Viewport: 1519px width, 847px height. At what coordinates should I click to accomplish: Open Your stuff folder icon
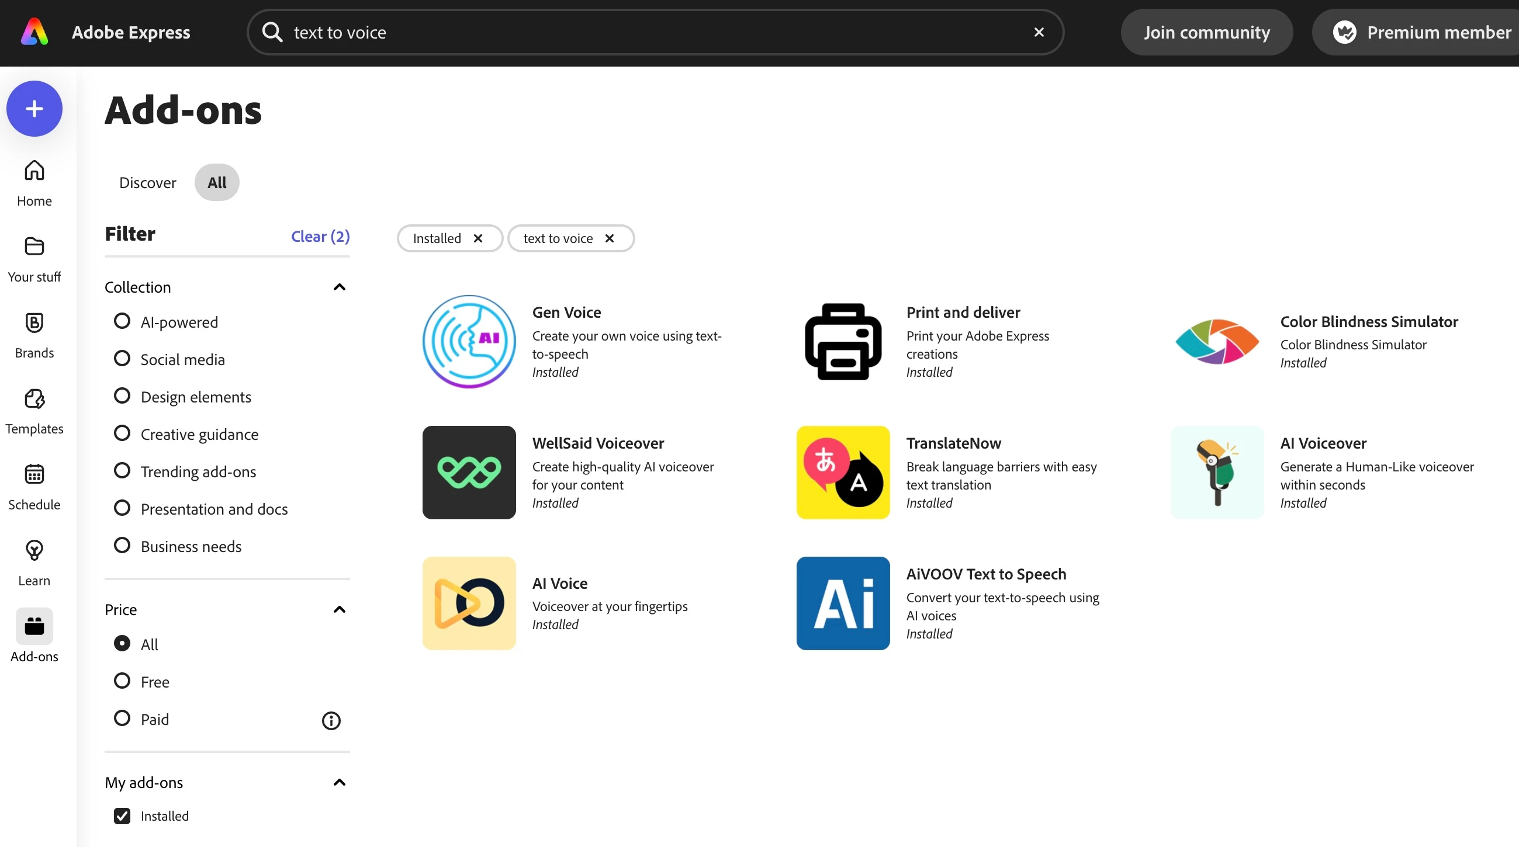34,247
